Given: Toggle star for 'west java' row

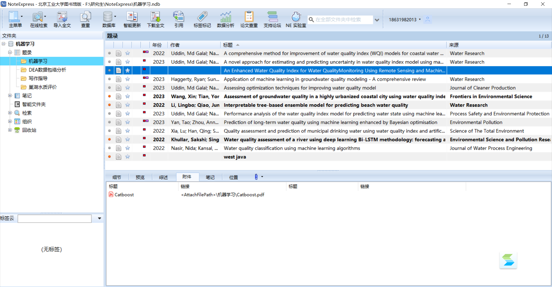Looking at the screenshot, I should 128,157.
